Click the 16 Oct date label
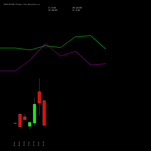The image size is (151, 151). 43,144
